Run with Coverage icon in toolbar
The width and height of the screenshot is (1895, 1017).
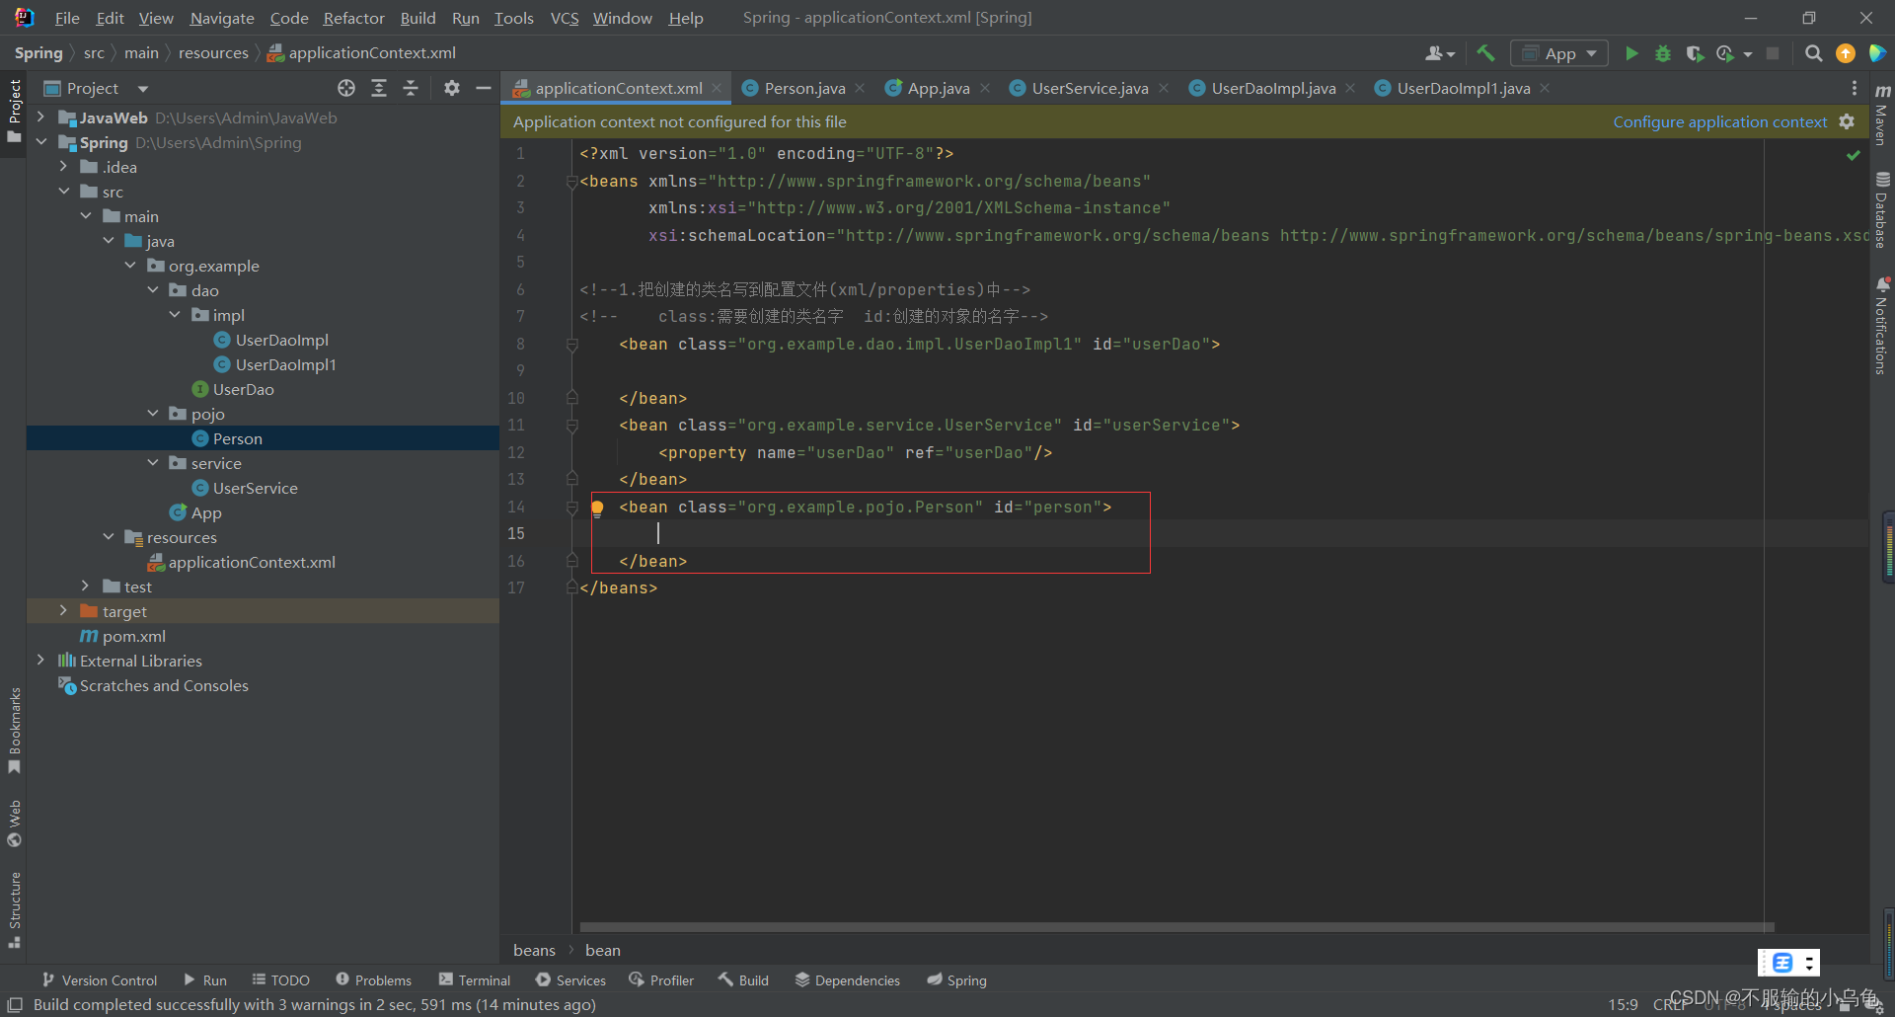(x=1695, y=53)
